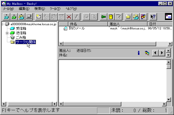
Task: Open the メール menu
Action: (8, 9)
